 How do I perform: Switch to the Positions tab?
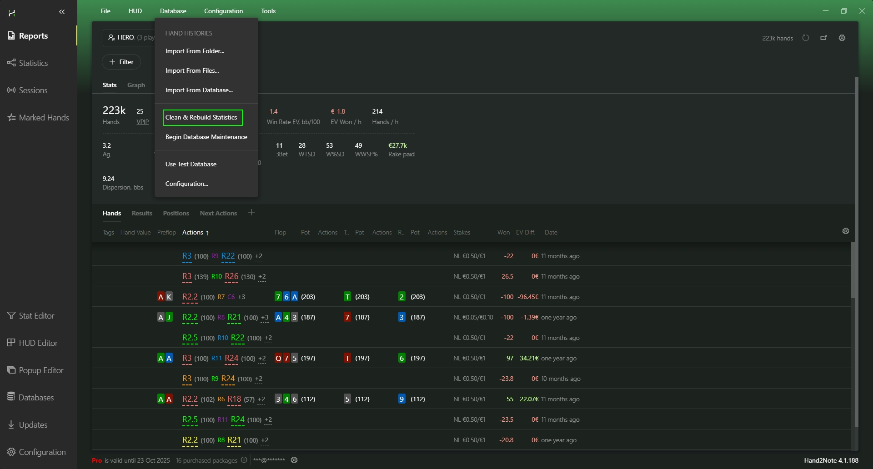point(176,213)
